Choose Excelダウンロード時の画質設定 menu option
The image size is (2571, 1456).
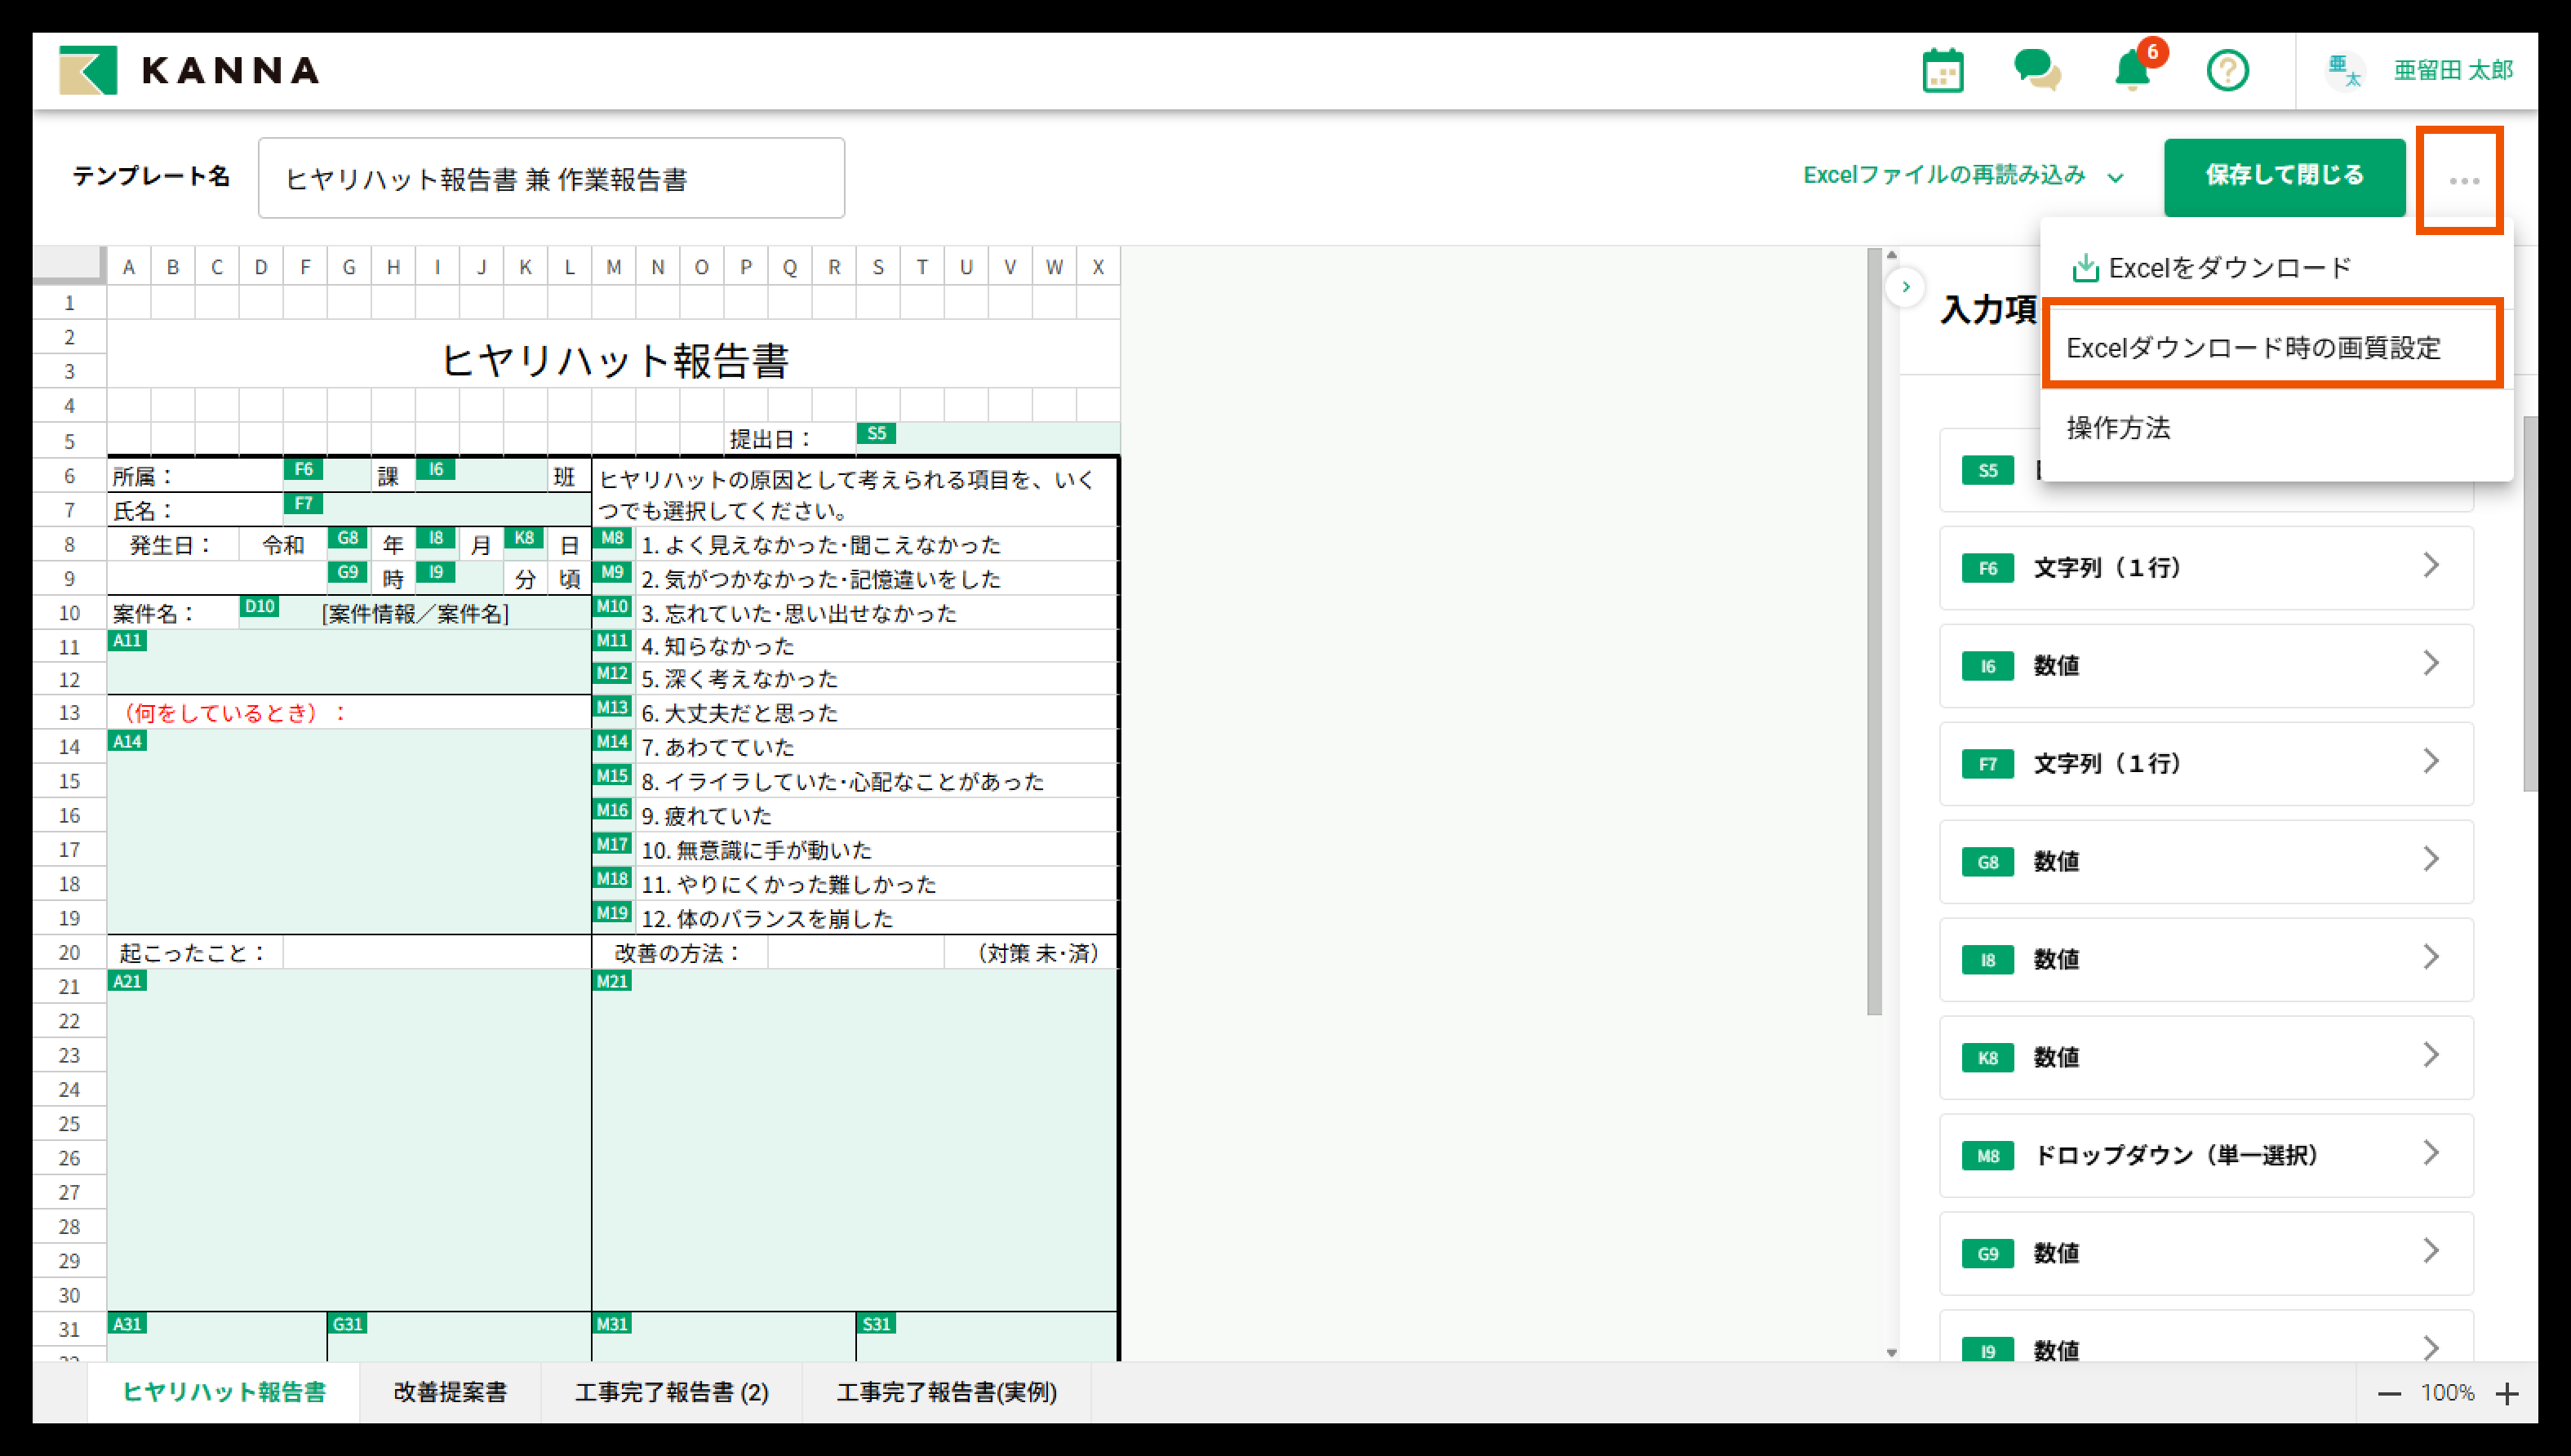tap(2253, 348)
